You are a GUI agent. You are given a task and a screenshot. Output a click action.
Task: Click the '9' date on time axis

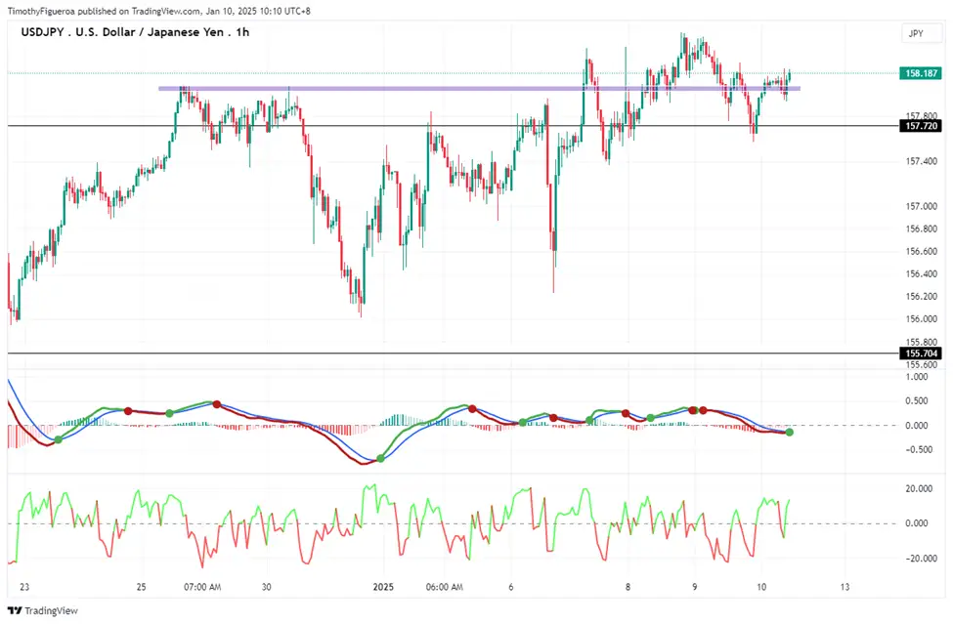(x=695, y=587)
